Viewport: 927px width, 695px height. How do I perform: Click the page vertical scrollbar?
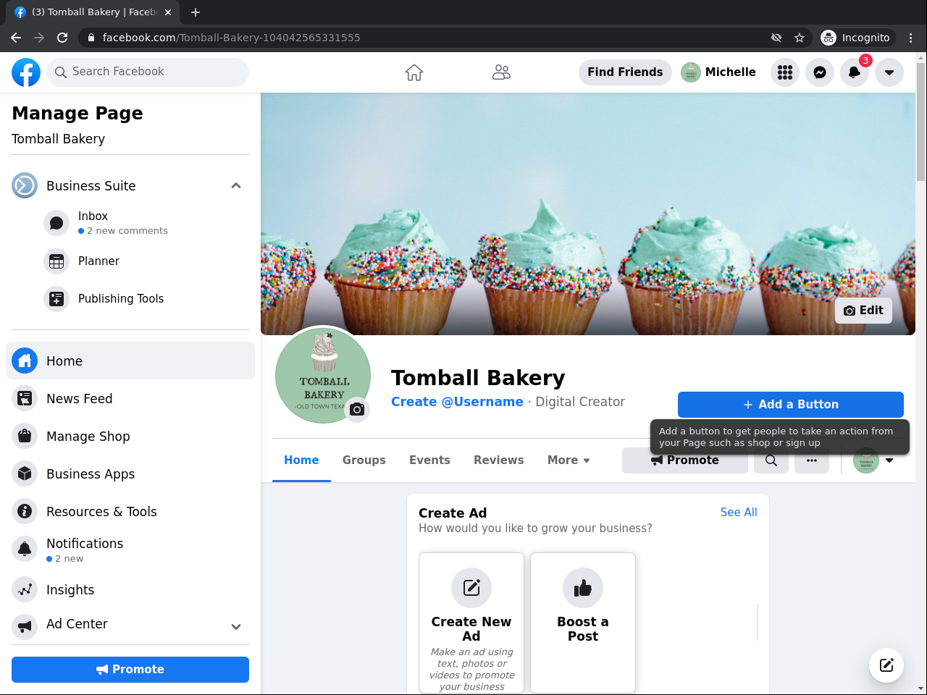pyautogui.click(x=920, y=122)
